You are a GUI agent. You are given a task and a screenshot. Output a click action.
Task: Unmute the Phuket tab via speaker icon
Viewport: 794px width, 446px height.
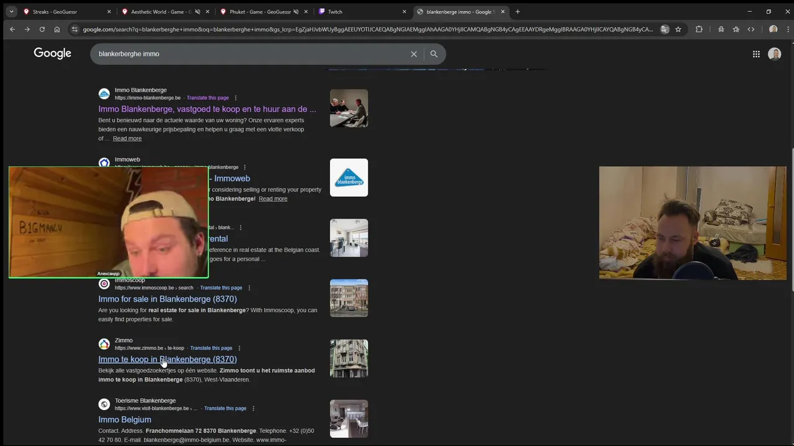point(297,12)
